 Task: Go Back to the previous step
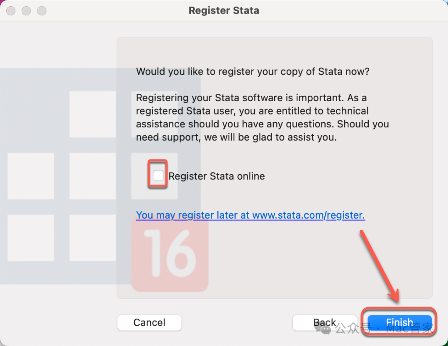(325, 322)
